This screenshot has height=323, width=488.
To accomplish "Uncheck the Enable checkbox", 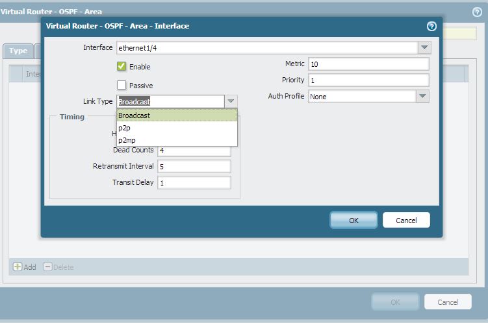I will (122, 66).
